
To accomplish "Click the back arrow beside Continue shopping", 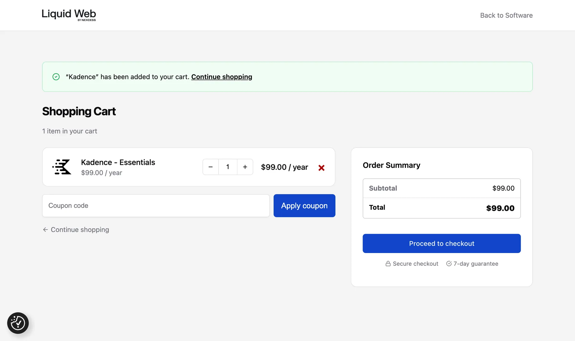I will tap(45, 230).
